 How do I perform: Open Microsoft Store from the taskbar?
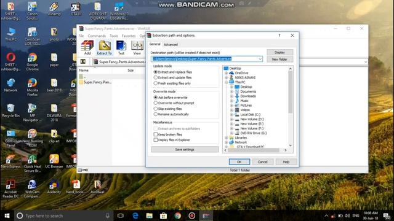pos(164,215)
